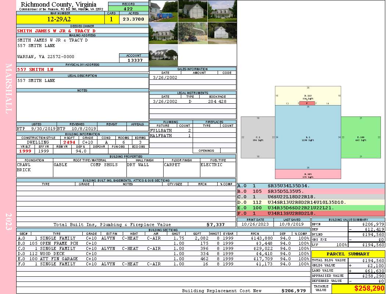Select the 3/26/2002 legal instrument row
This screenshot has height=294, width=386.
193,101
